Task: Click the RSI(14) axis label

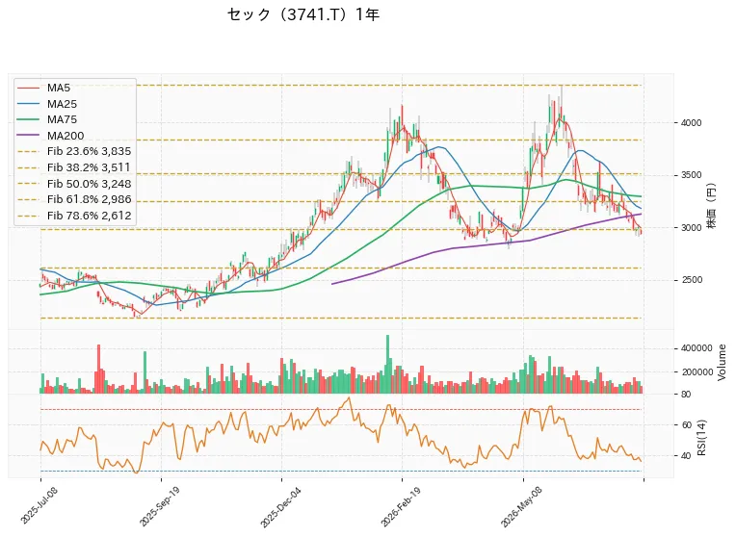Action: (x=701, y=437)
